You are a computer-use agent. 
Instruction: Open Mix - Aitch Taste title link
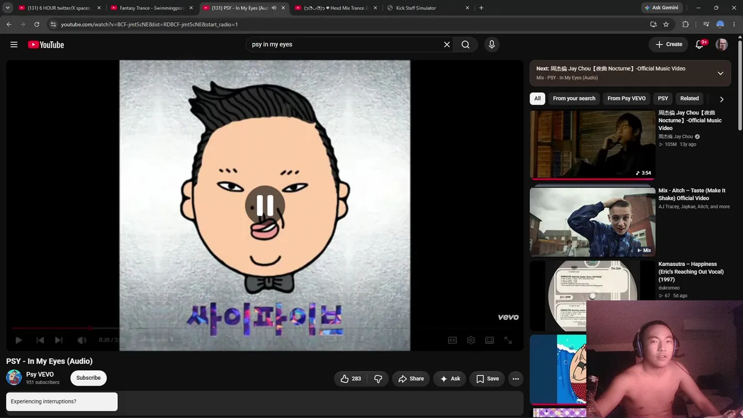692,194
